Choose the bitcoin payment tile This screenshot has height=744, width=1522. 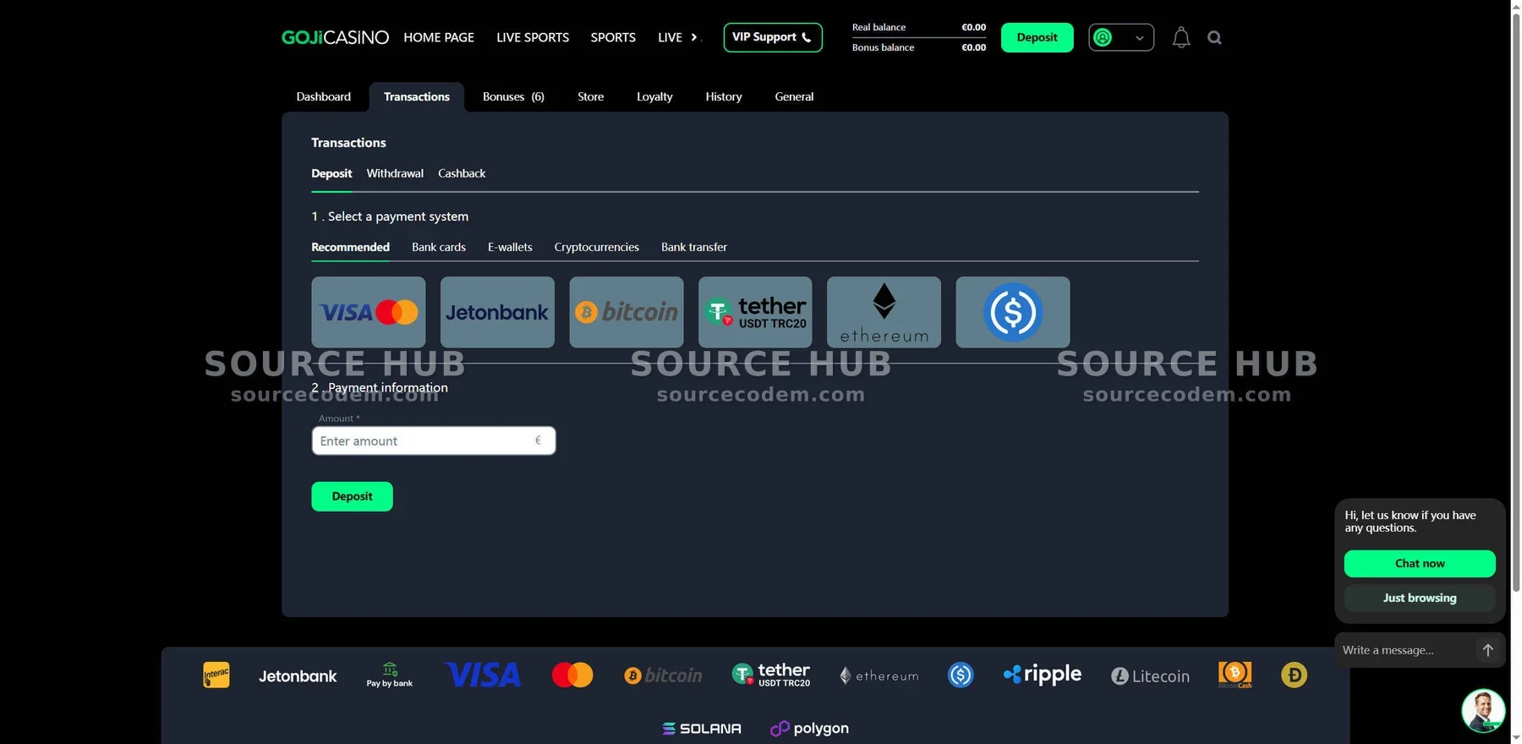pyautogui.click(x=627, y=312)
